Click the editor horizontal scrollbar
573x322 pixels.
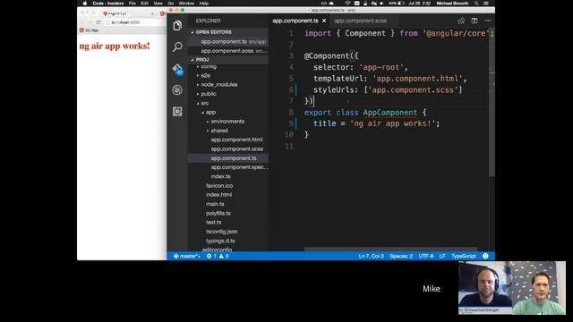tap(390, 249)
